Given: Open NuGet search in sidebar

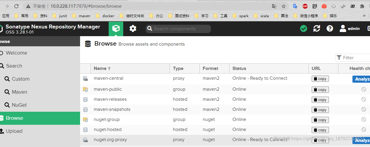Looking at the screenshot, I should pyautogui.click(x=40, y=105).
